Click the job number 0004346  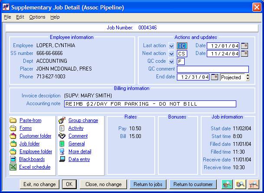147,28
